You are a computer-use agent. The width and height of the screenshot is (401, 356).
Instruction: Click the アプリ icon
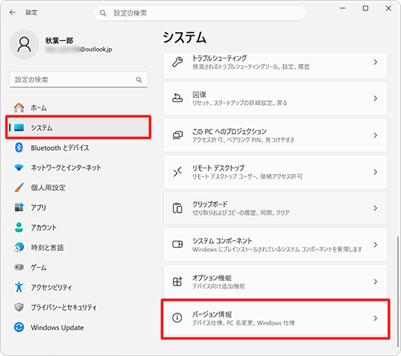click(19, 207)
